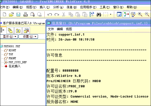
Task: Click the information window title bar icon
Action: [49, 23]
